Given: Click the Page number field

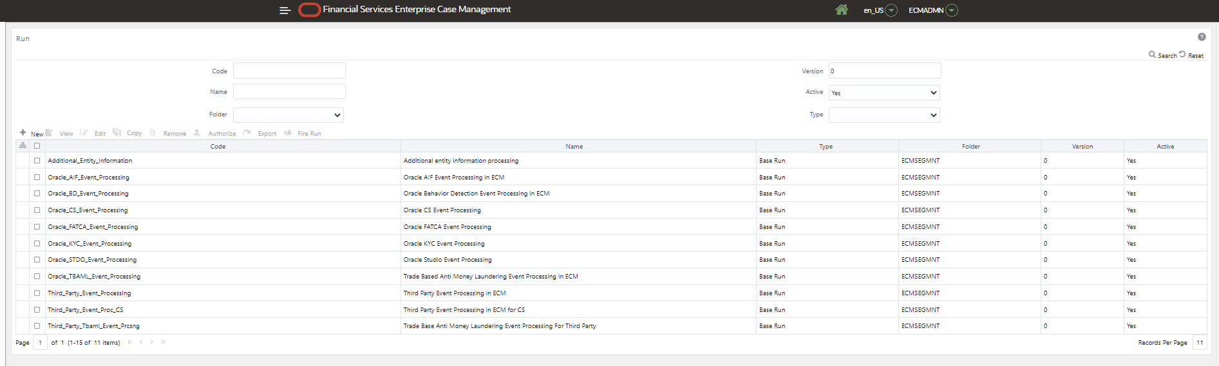Looking at the screenshot, I should pyautogui.click(x=40, y=342).
